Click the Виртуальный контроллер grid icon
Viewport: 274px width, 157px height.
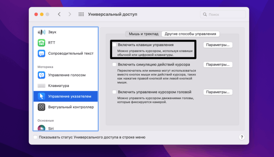(x=41, y=107)
